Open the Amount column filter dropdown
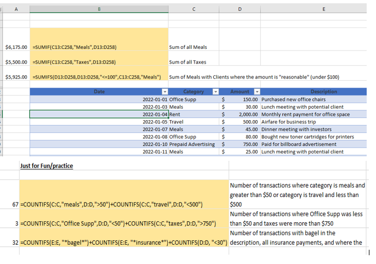Image resolution: width=376 pixels, height=264 pixels. (x=257, y=92)
